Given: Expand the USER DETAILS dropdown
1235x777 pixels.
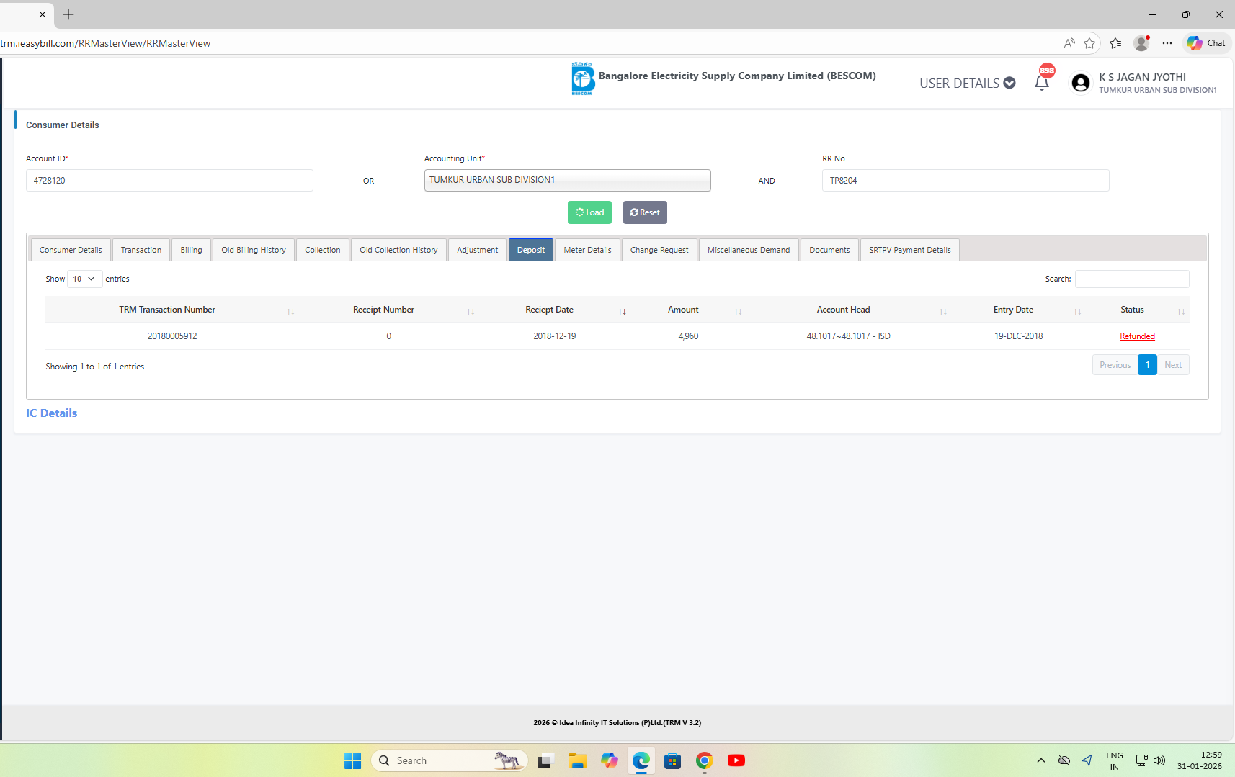Looking at the screenshot, I should click(x=967, y=84).
